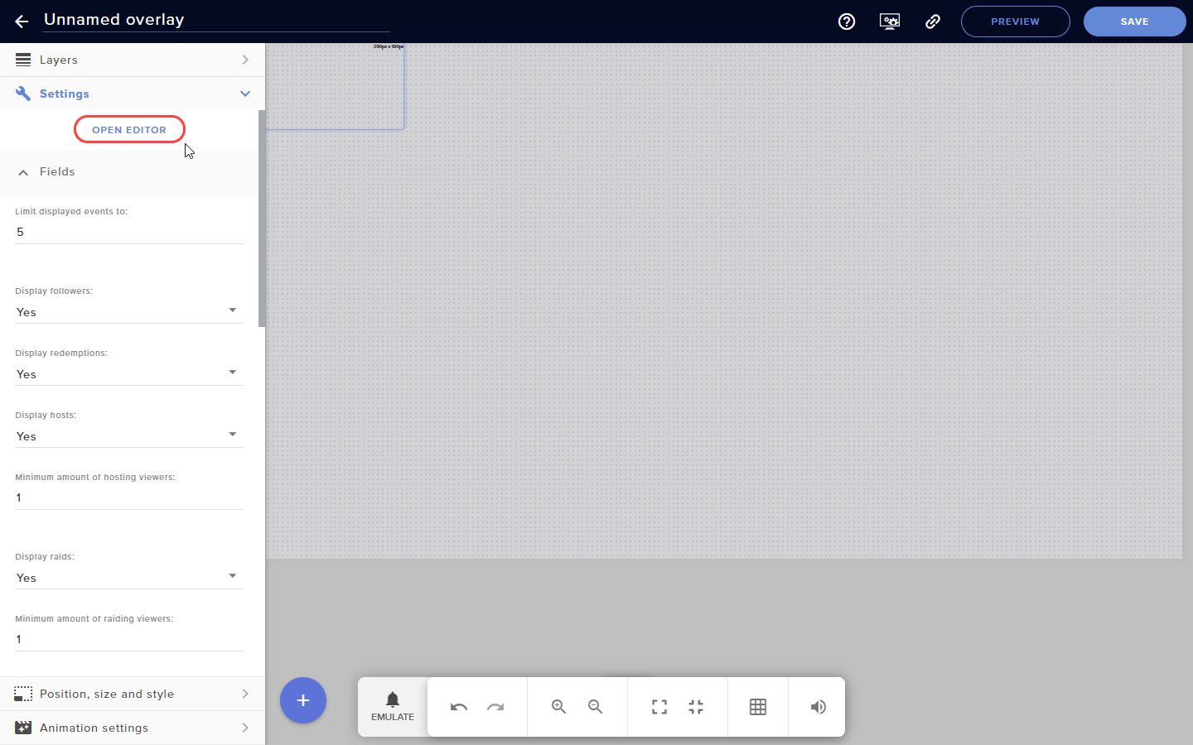1193x745 pixels.
Task: Edit the Unnamed overlay title field
Action: tap(216, 20)
